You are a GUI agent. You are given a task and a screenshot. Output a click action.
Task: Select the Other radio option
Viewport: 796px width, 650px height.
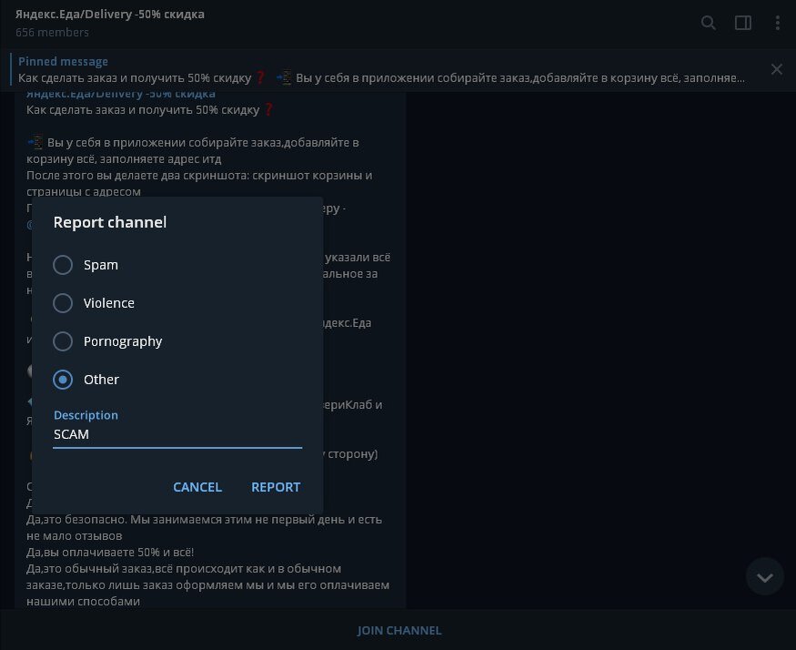coord(86,380)
